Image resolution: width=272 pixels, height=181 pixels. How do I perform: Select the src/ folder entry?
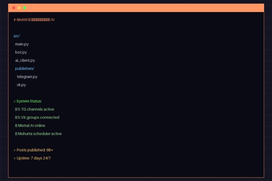(17, 36)
